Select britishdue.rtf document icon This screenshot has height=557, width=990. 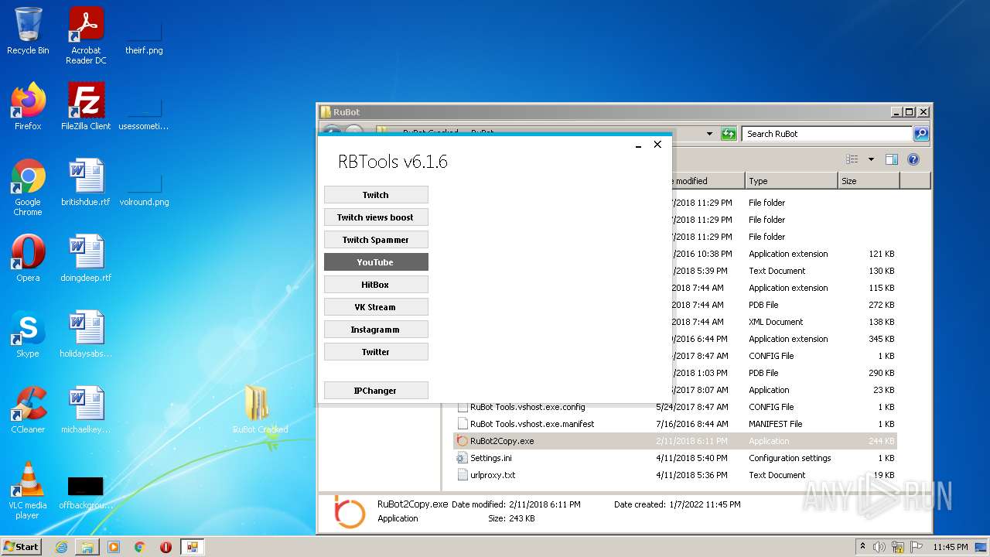coord(86,182)
